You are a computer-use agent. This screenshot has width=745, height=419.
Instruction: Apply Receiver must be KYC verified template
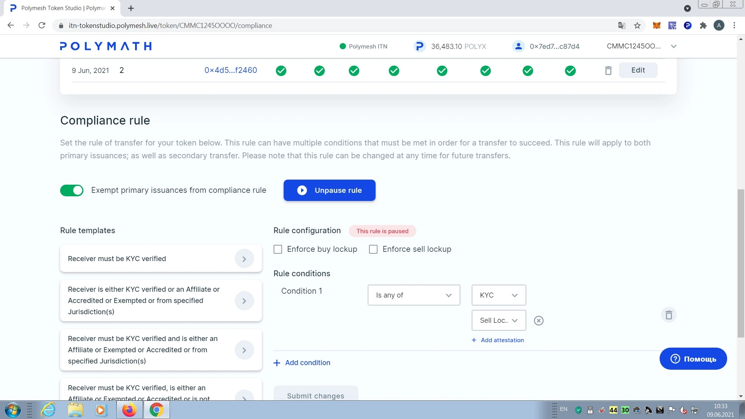[161, 259]
